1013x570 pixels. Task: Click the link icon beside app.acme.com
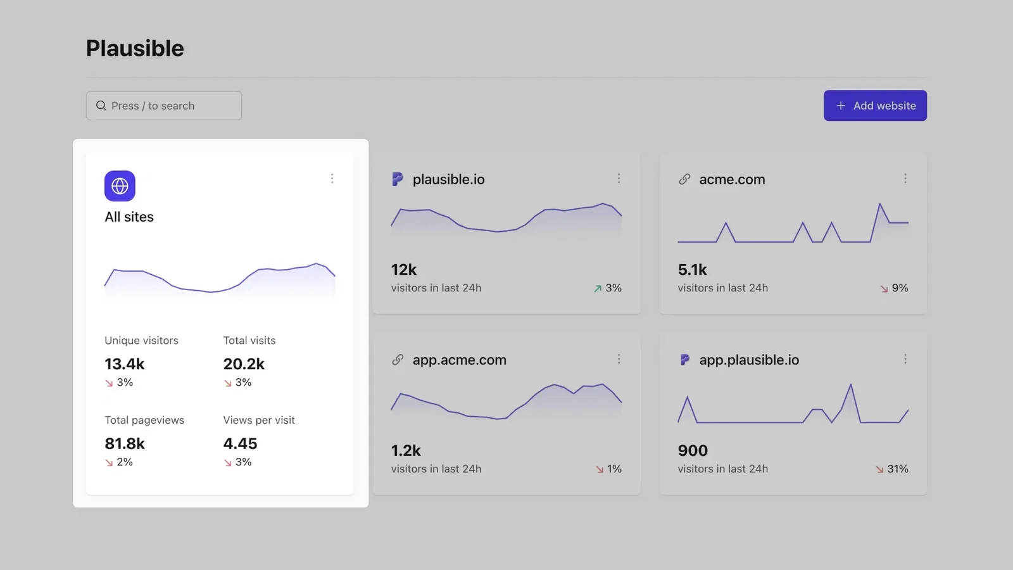tap(397, 360)
